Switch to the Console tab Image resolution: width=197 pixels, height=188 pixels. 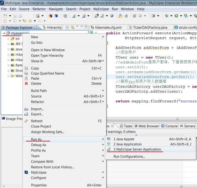pyautogui.click(x=169, y=126)
